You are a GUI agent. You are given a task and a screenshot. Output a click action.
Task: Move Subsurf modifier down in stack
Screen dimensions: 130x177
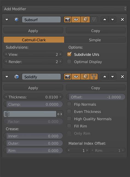(x=112, y=20)
